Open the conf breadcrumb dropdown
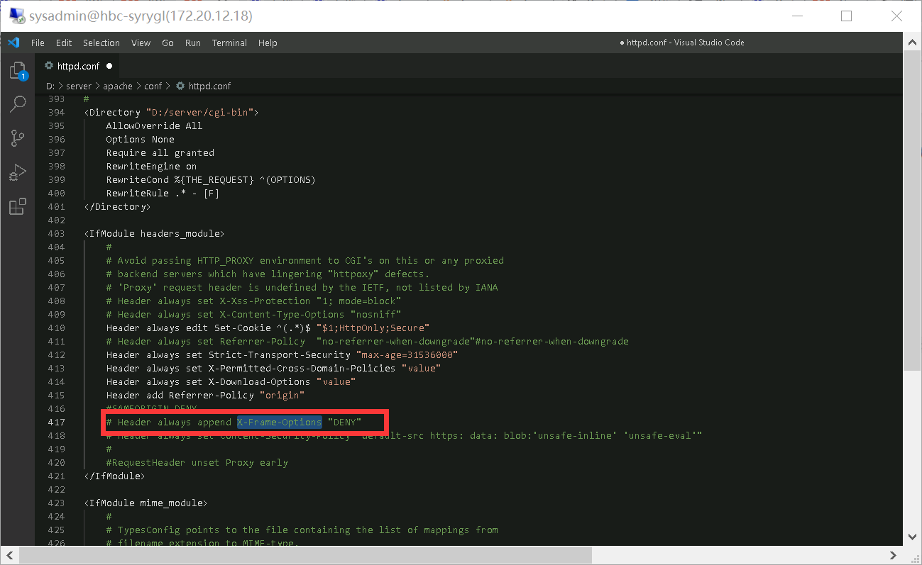 (153, 86)
